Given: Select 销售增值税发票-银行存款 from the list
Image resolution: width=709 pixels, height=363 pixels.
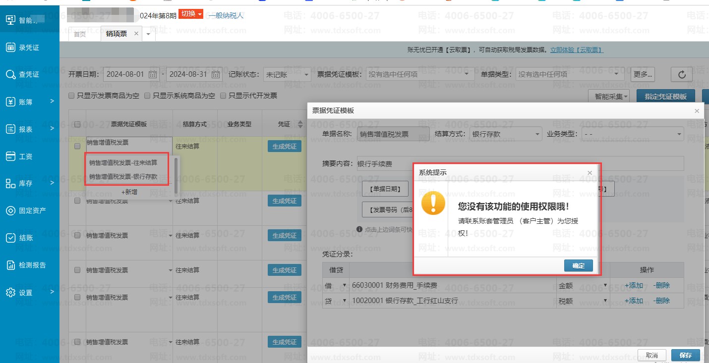Looking at the screenshot, I should click(x=123, y=176).
